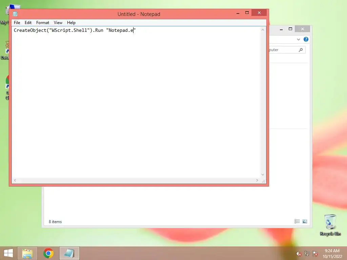Click the 8 items status text

pos(55,222)
